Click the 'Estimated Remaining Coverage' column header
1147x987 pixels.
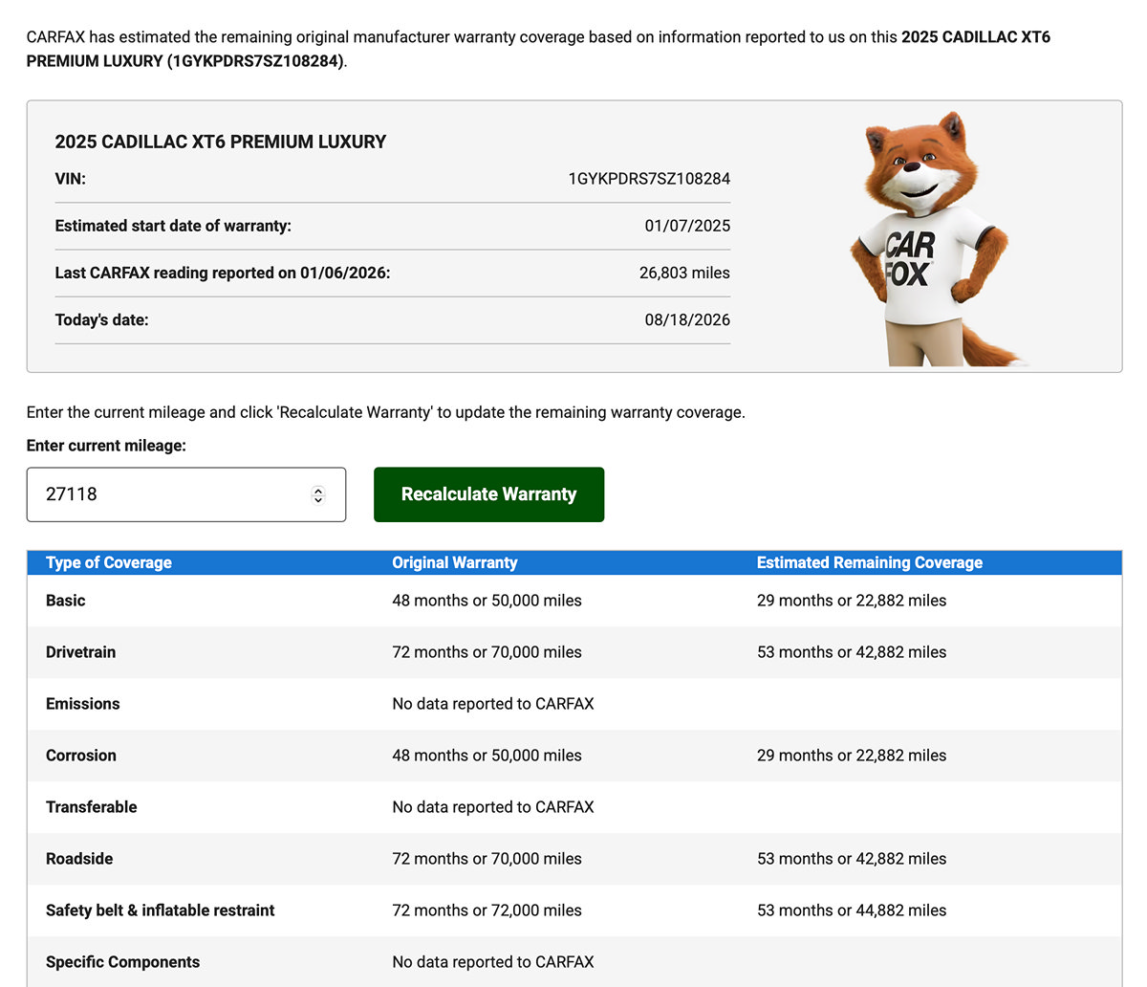coord(870,562)
